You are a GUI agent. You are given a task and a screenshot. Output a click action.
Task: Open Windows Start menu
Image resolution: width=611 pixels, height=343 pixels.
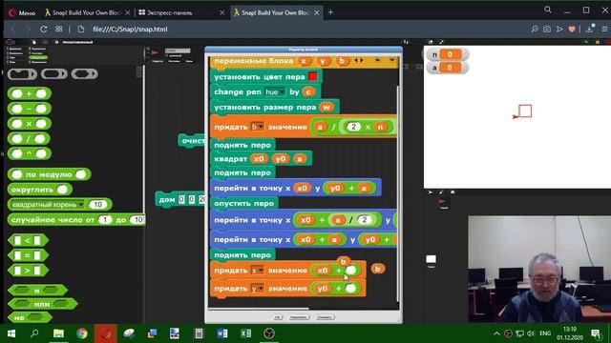(x=11, y=333)
